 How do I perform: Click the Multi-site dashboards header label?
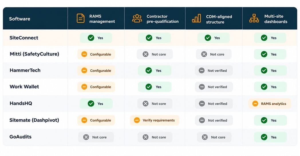[276, 19]
